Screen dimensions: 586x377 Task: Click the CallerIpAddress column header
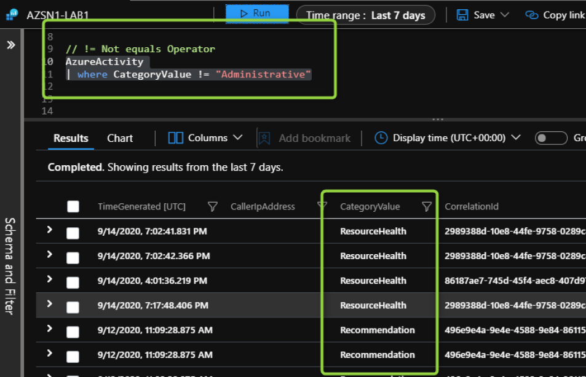coord(263,206)
